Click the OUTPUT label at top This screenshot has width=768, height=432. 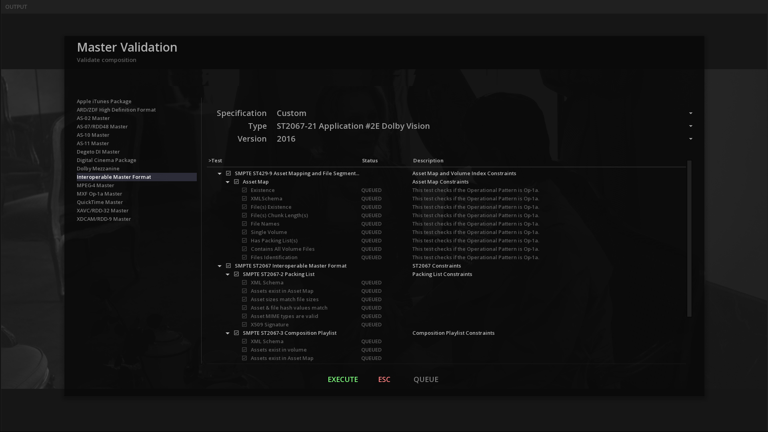click(x=16, y=7)
